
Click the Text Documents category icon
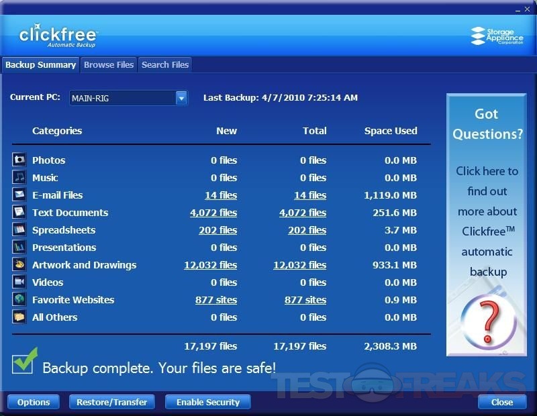[19, 212]
